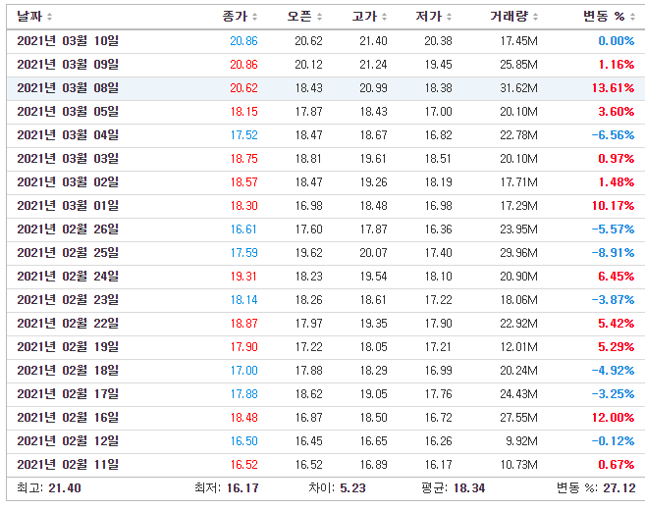Select the date 2021년 02월 25일
Screen dimensions: 645x509
point(68,253)
